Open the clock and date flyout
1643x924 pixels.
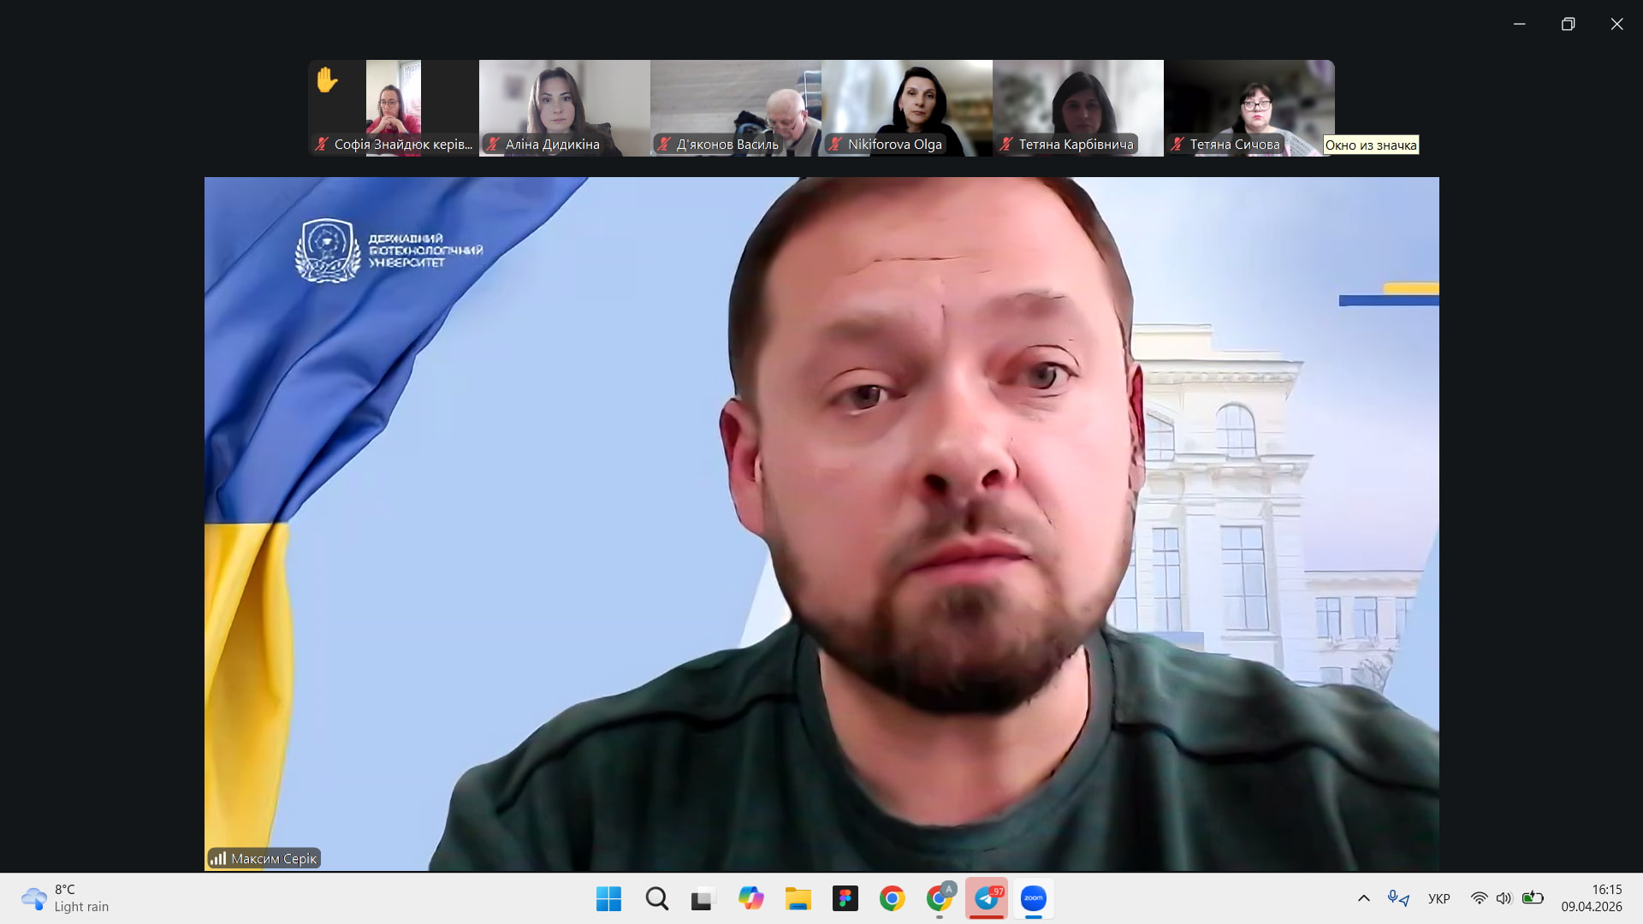pyautogui.click(x=1591, y=898)
